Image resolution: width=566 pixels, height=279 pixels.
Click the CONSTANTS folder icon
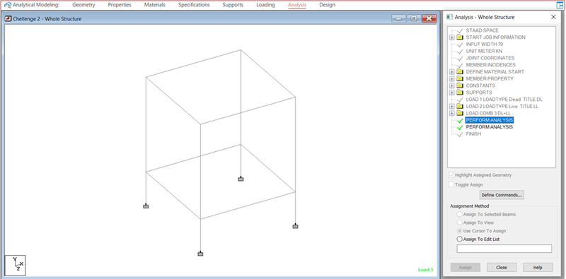[x=459, y=85]
